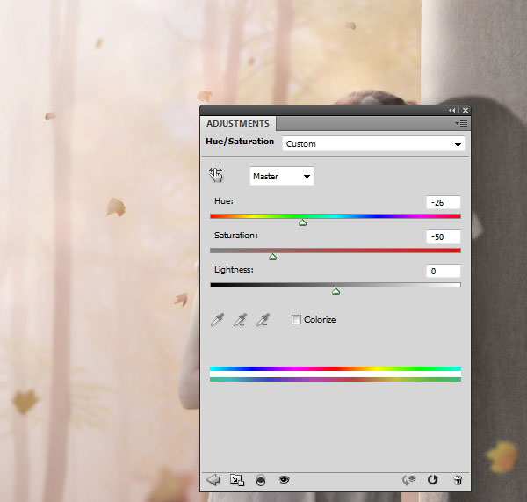Click the Hue/Saturation title text
The height and width of the screenshot is (502, 527).
pyautogui.click(x=240, y=142)
